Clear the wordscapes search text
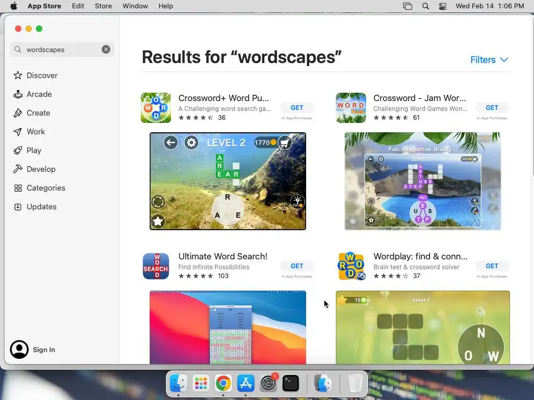Image resolution: width=534 pixels, height=400 pixels. 106,49
